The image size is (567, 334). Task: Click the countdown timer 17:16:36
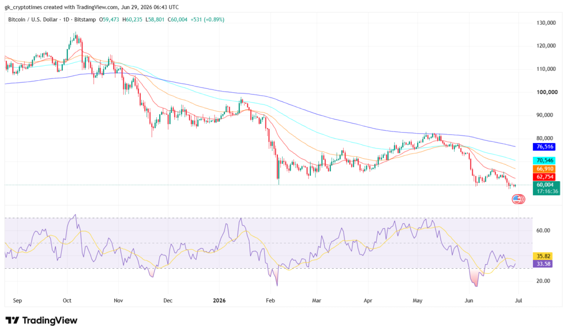tap(547, 191)
